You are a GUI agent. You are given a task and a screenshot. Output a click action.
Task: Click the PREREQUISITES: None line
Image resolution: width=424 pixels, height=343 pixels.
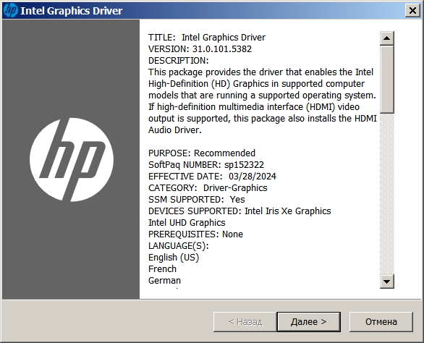pos(195,234)
